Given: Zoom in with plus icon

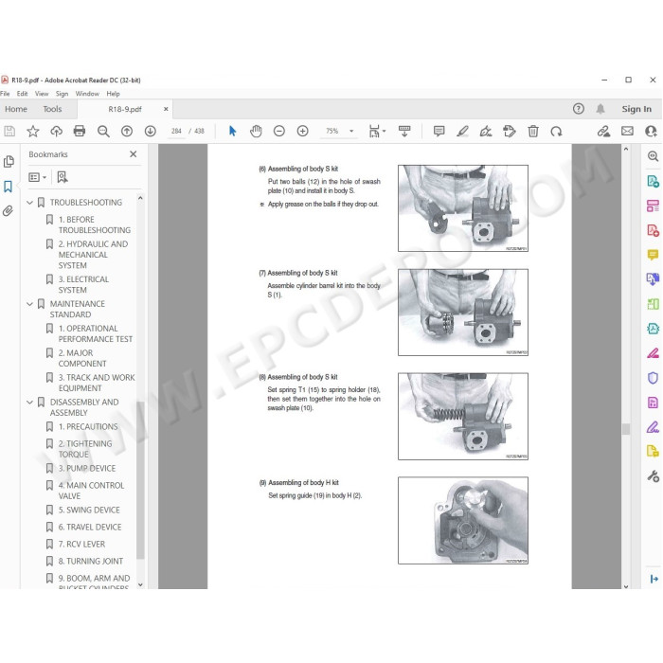Looking at the screenshot, I should click(302, 131).
